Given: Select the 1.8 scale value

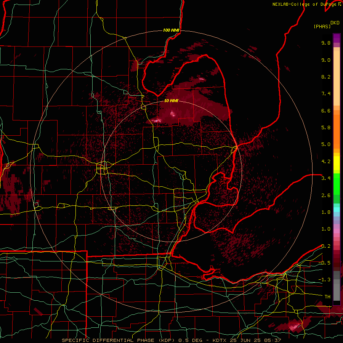Looking at the screenshot, I should [326, 212].
